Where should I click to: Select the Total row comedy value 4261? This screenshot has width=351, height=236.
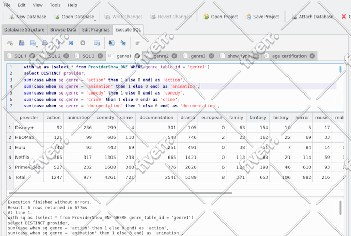point(105,177)
